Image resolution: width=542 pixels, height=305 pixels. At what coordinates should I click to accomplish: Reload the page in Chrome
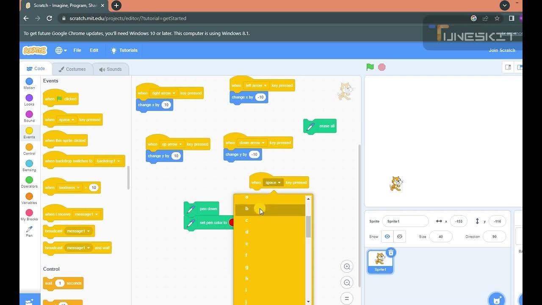coord(49,18)
